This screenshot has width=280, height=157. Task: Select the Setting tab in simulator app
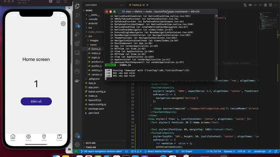coord(28,138)
